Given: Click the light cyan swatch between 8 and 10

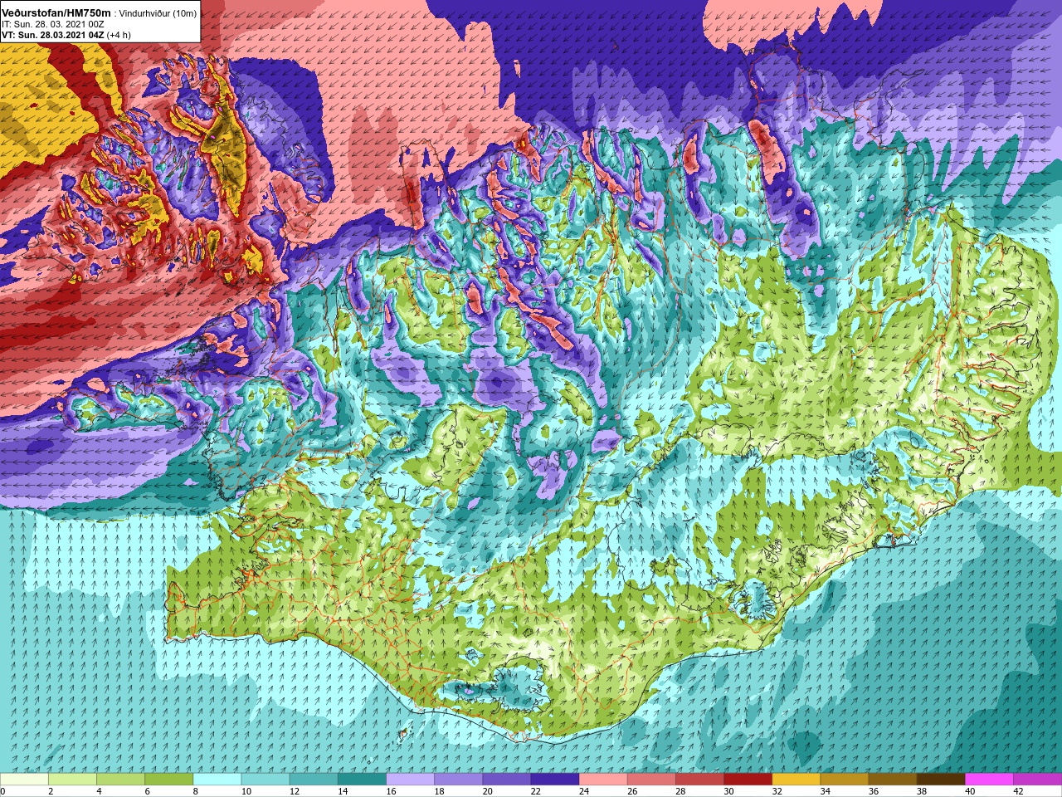Looking at the screenshot, I should tap(217, 780).
